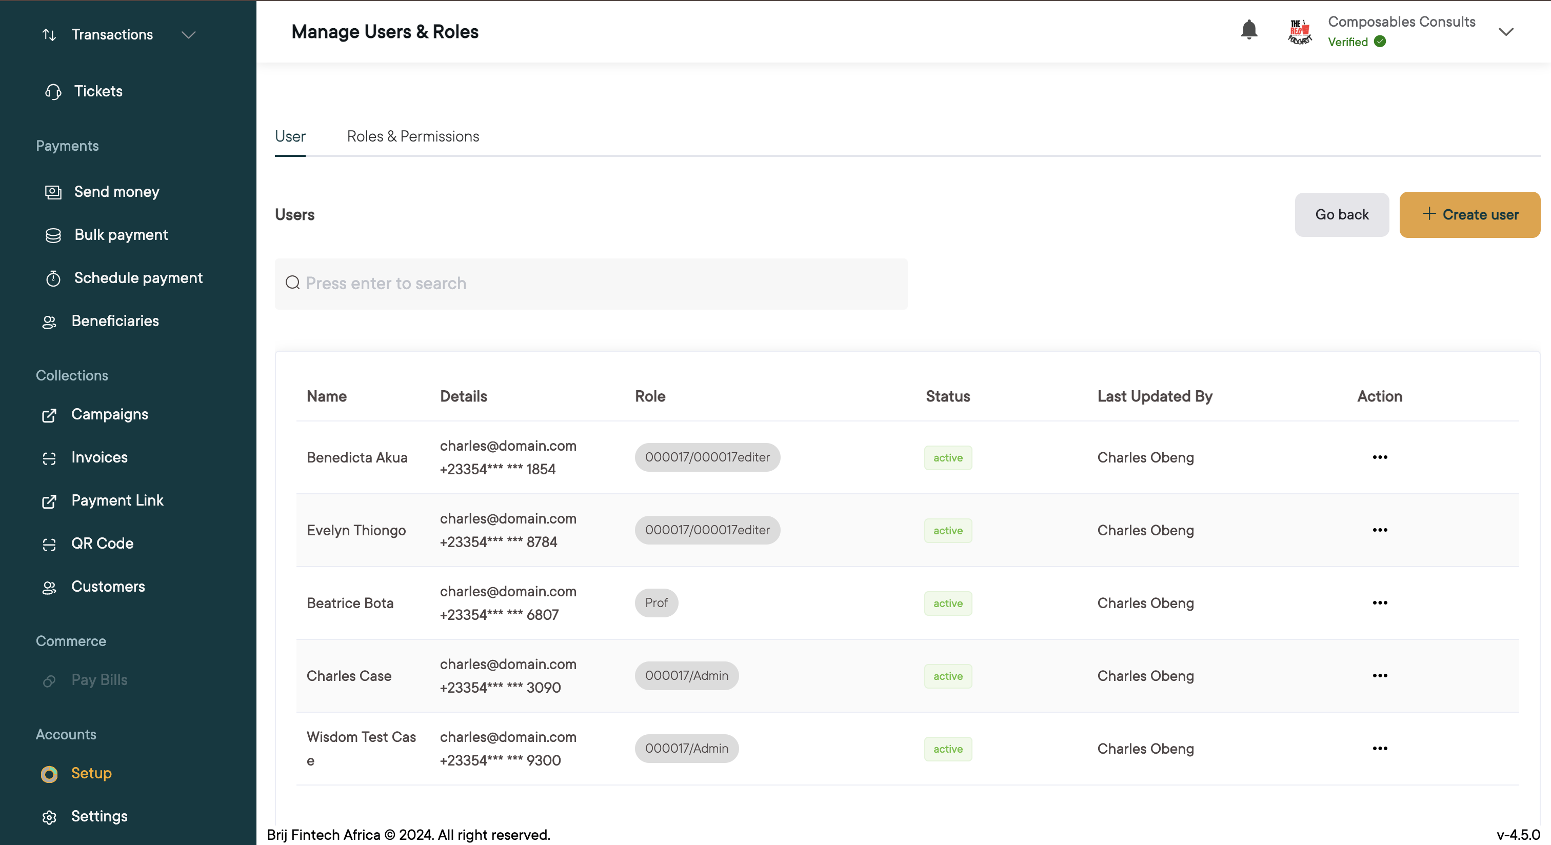Click the Go back button

pyautogui.click(x=1341, y=215)
